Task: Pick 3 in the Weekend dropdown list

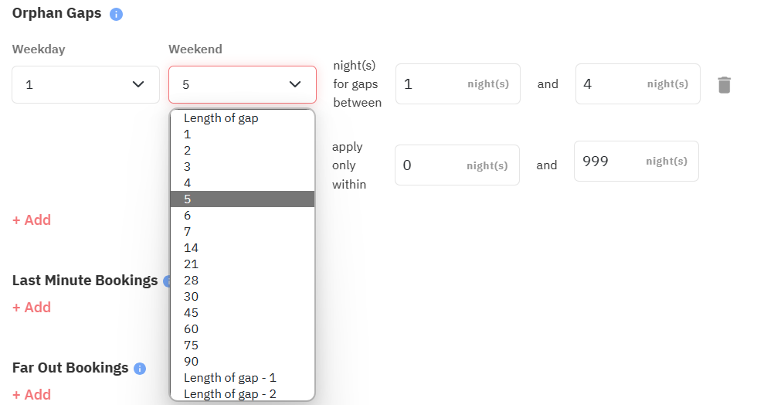Action: pyautogui.click(x=188, y=167)
